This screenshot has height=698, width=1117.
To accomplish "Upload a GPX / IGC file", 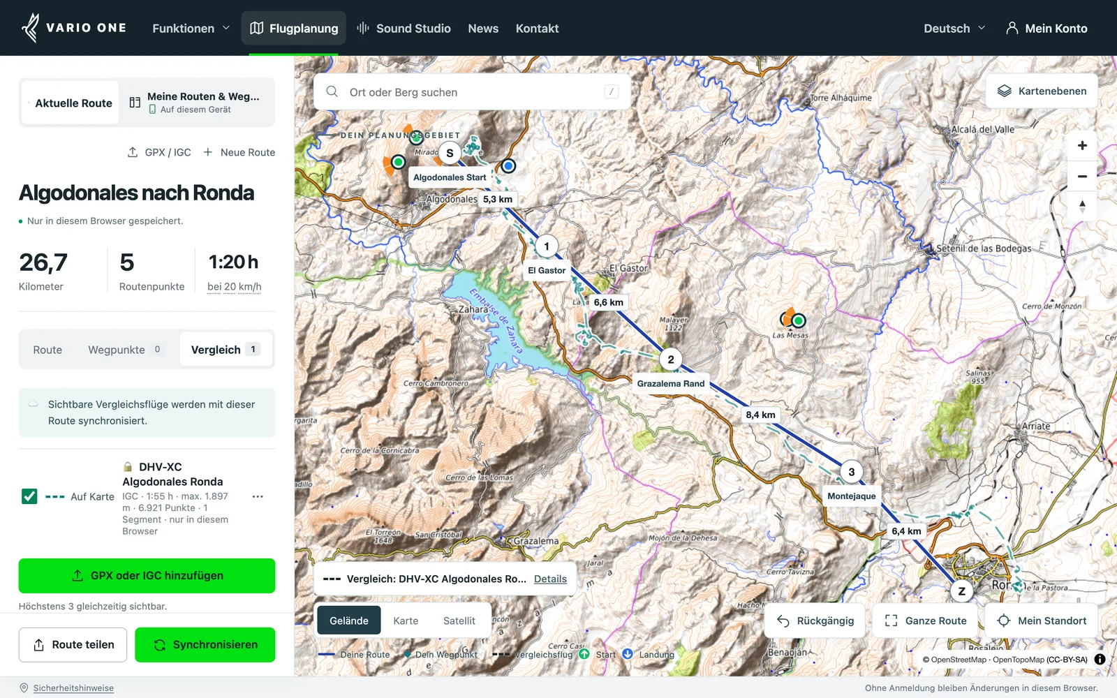I will pyautogui.click(x=159, y=152).
